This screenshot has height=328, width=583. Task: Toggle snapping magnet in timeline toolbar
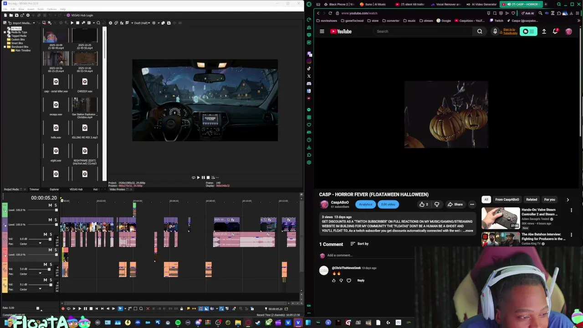(x=200, y=308)
